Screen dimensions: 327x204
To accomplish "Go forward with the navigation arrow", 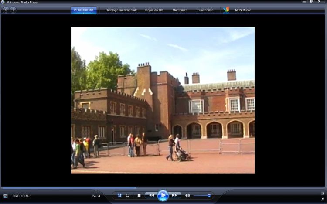I will point(13,10).
